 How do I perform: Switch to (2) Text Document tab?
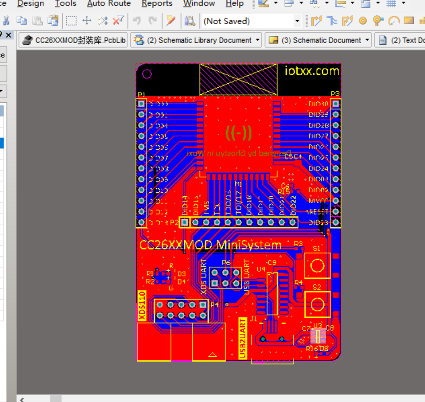(400, 40)
